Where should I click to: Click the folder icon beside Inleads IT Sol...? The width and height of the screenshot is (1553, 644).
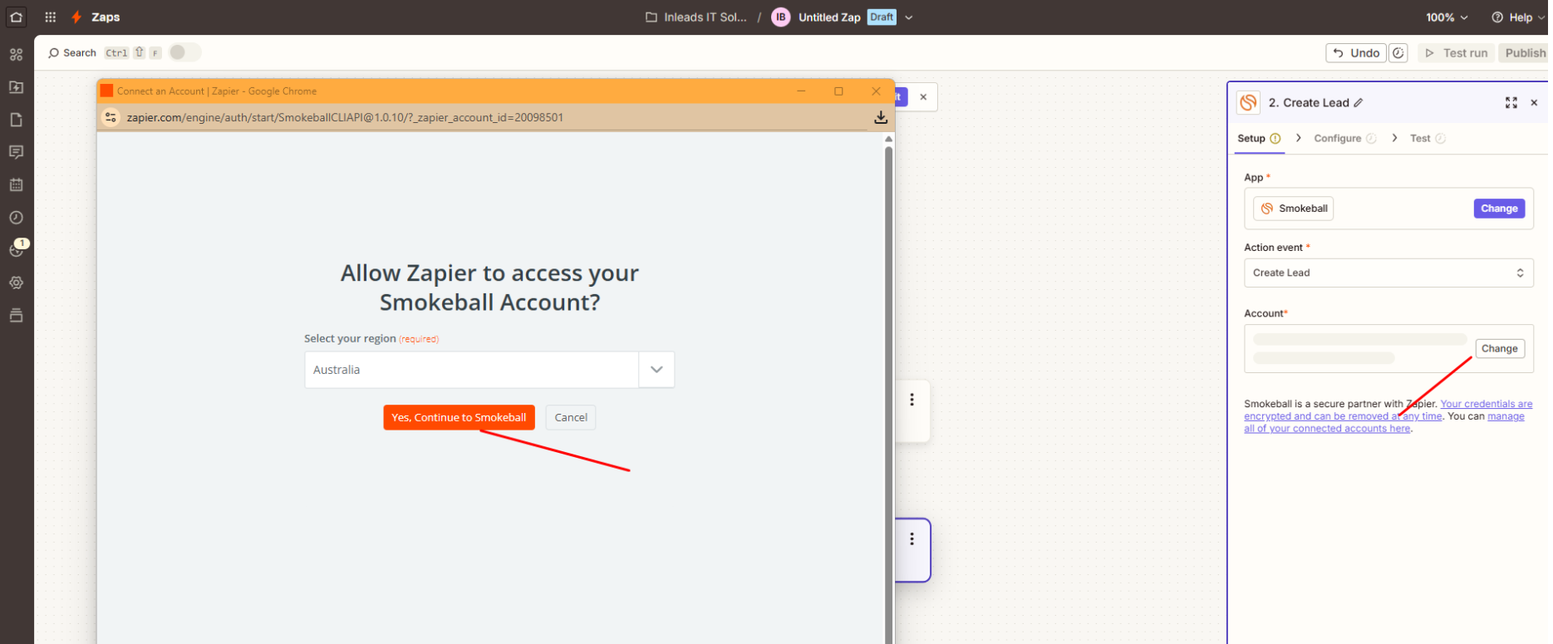point(651,17)
